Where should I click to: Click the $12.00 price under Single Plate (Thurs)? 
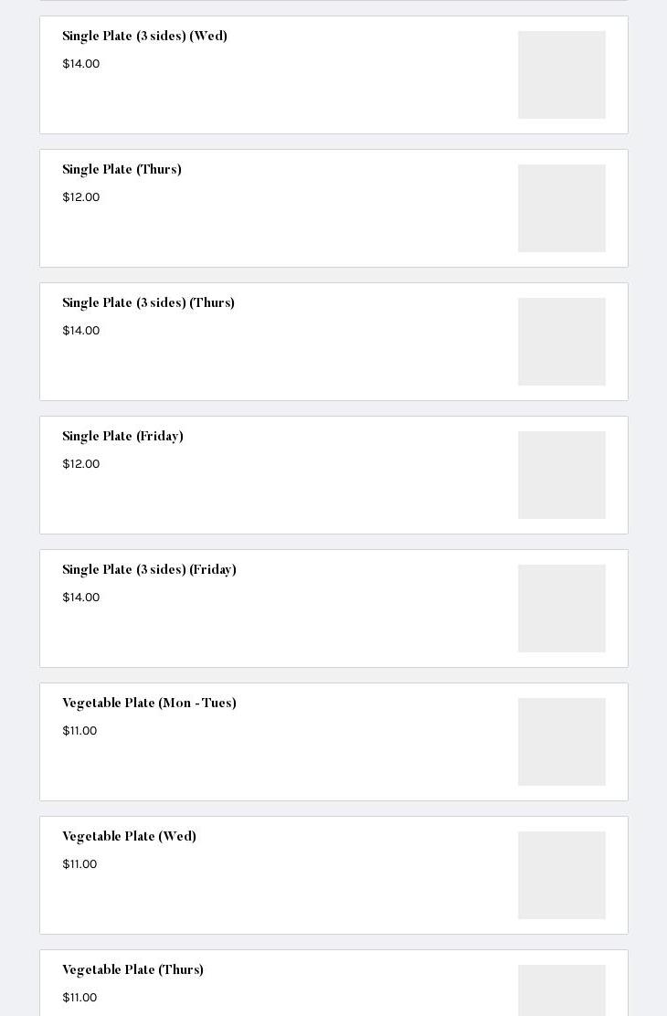click(80, 197)
